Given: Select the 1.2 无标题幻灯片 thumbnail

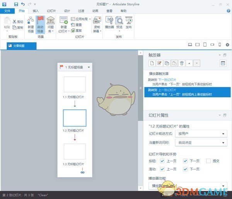Looking at the screenshot, I should coord(75,118).
